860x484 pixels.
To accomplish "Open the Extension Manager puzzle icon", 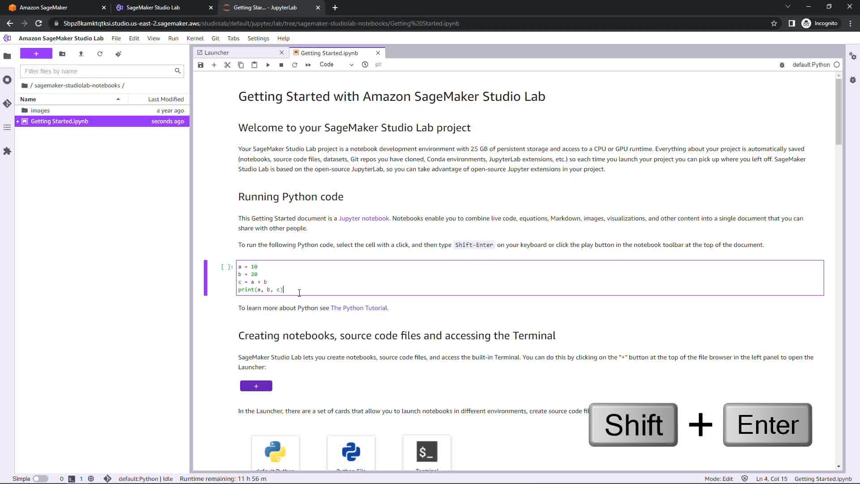I will click(7, 151).
